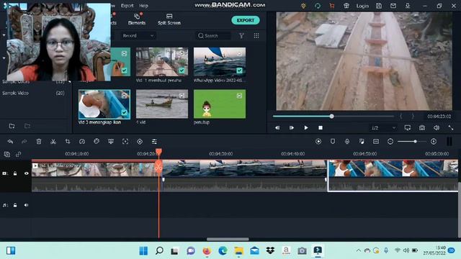Stop the preview playback
The width and height of the screenshot is (461, 259).
click(321, 128)
